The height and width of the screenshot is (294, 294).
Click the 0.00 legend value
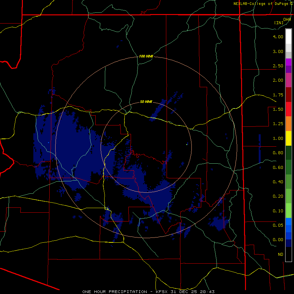pyautogui.click(x=278, y=240)
